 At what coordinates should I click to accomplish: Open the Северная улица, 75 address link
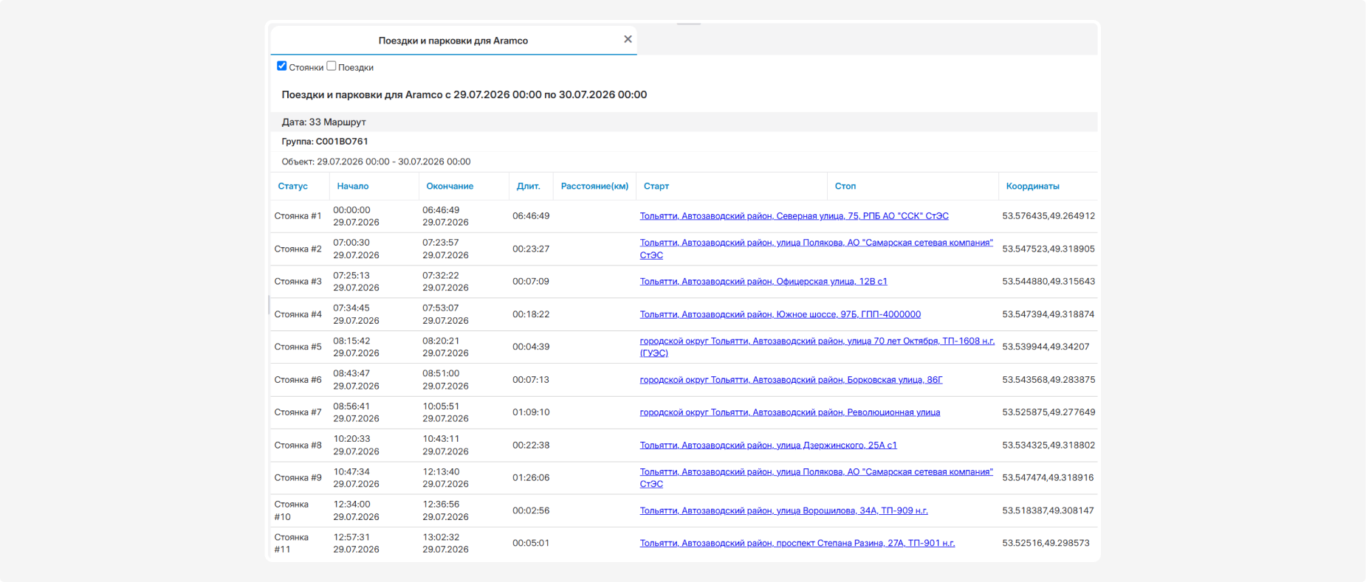794,216
